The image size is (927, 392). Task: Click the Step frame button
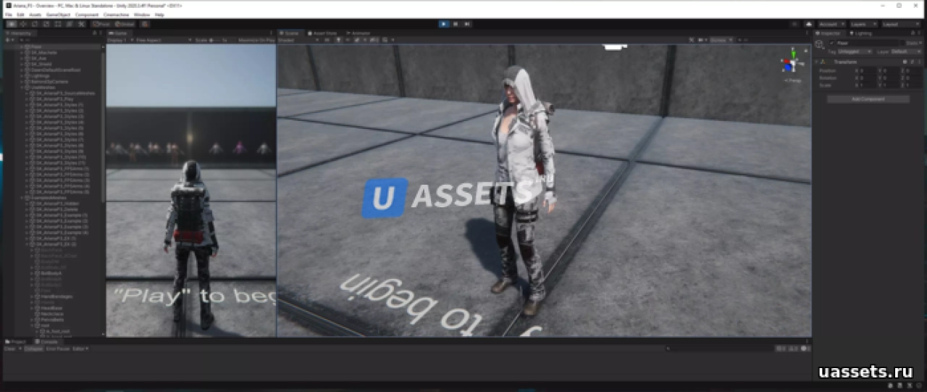[x=467, y=24]
